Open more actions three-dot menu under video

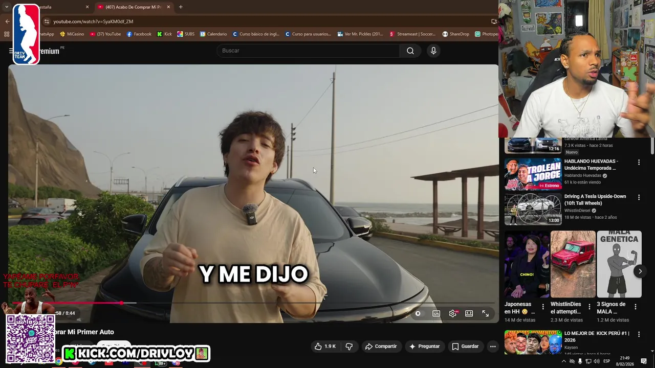pyautogui.click(x=493, y=347)
